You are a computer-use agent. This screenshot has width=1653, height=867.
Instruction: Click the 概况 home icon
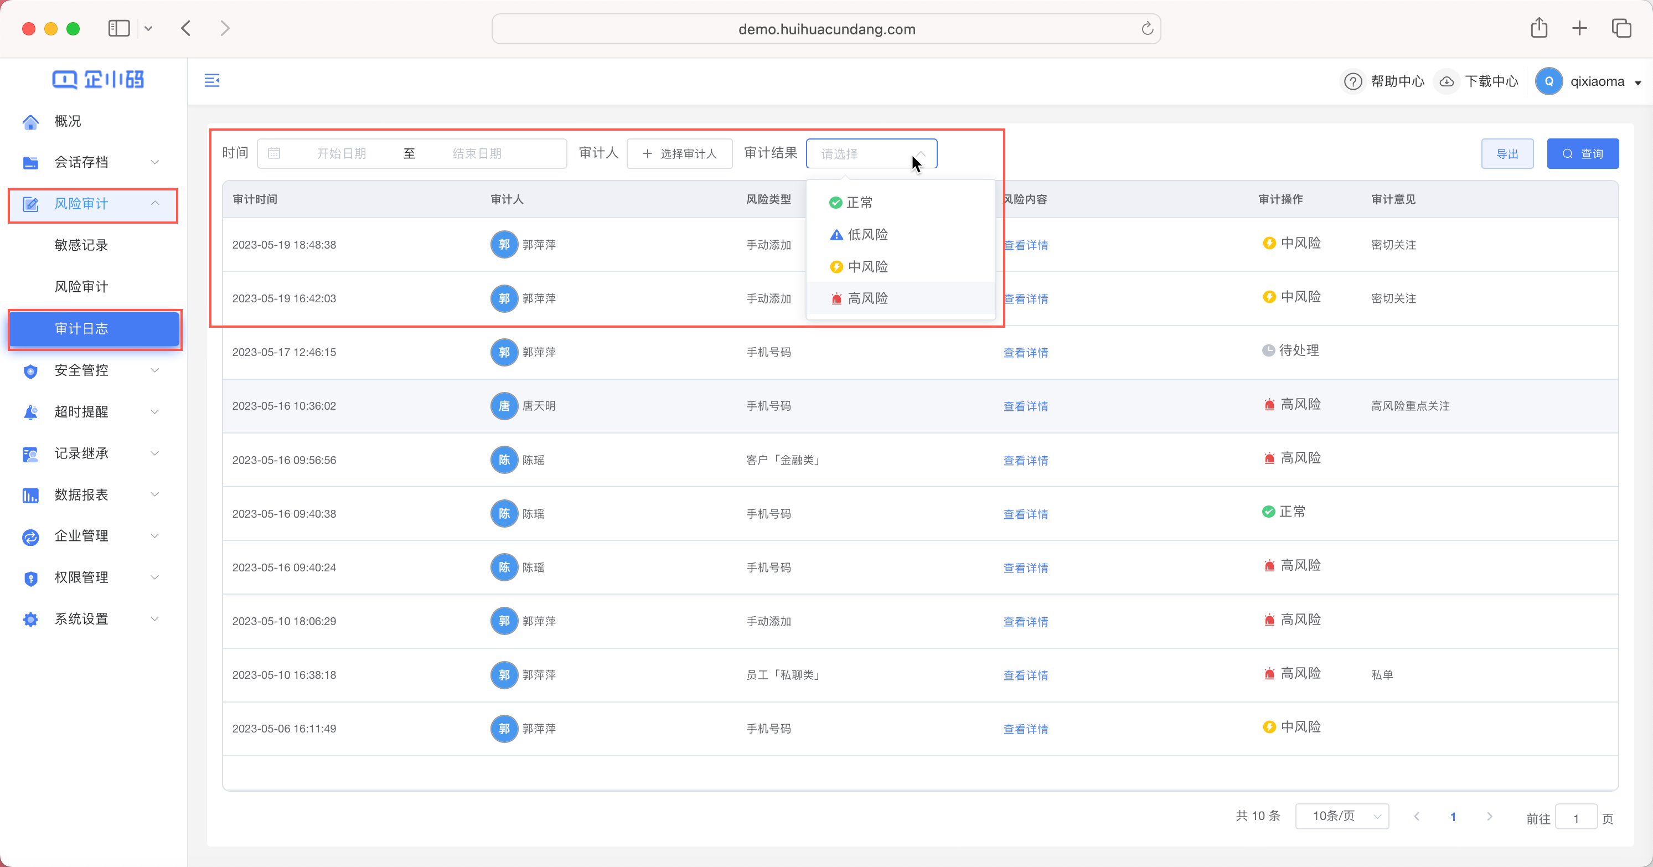[x=30, y=121]
